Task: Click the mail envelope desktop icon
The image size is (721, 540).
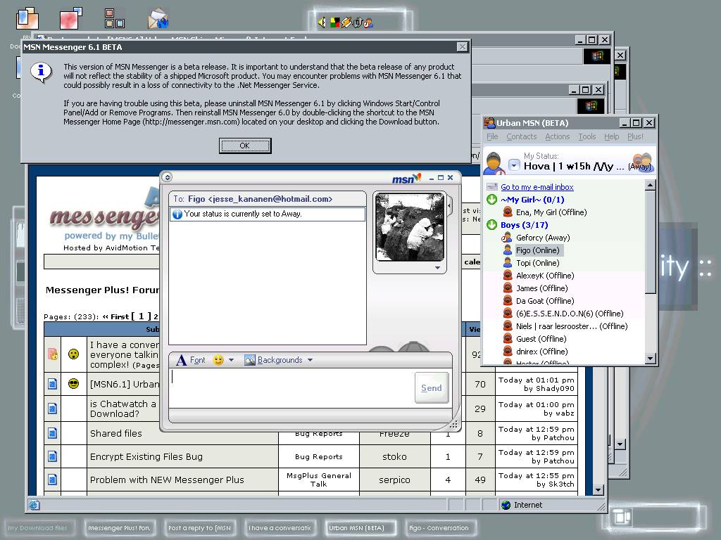Action: (158, 19)
